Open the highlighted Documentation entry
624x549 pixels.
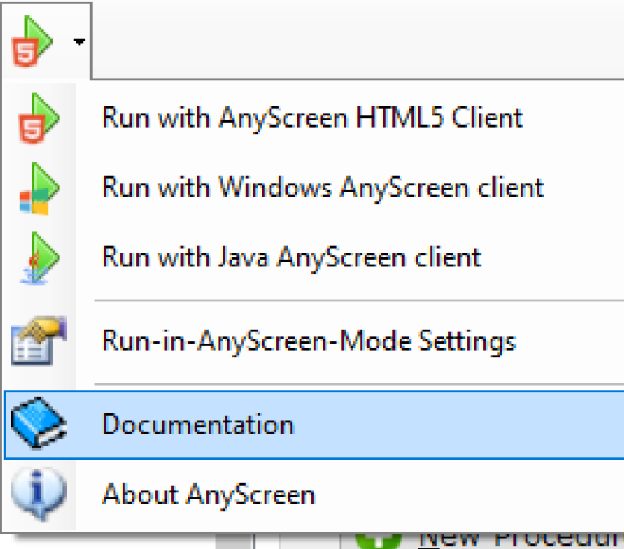[197, 425]
